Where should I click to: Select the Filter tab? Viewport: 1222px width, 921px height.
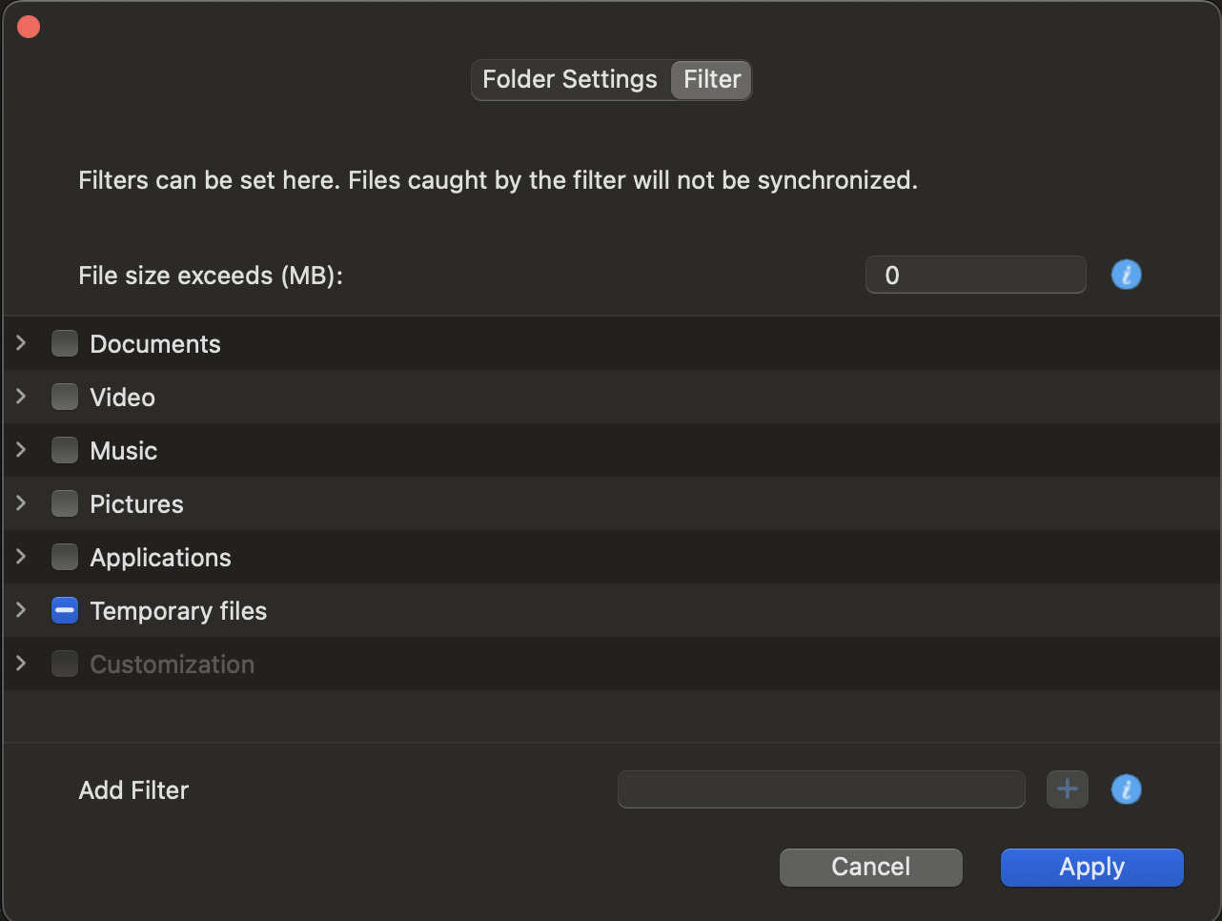coord(711,79)
